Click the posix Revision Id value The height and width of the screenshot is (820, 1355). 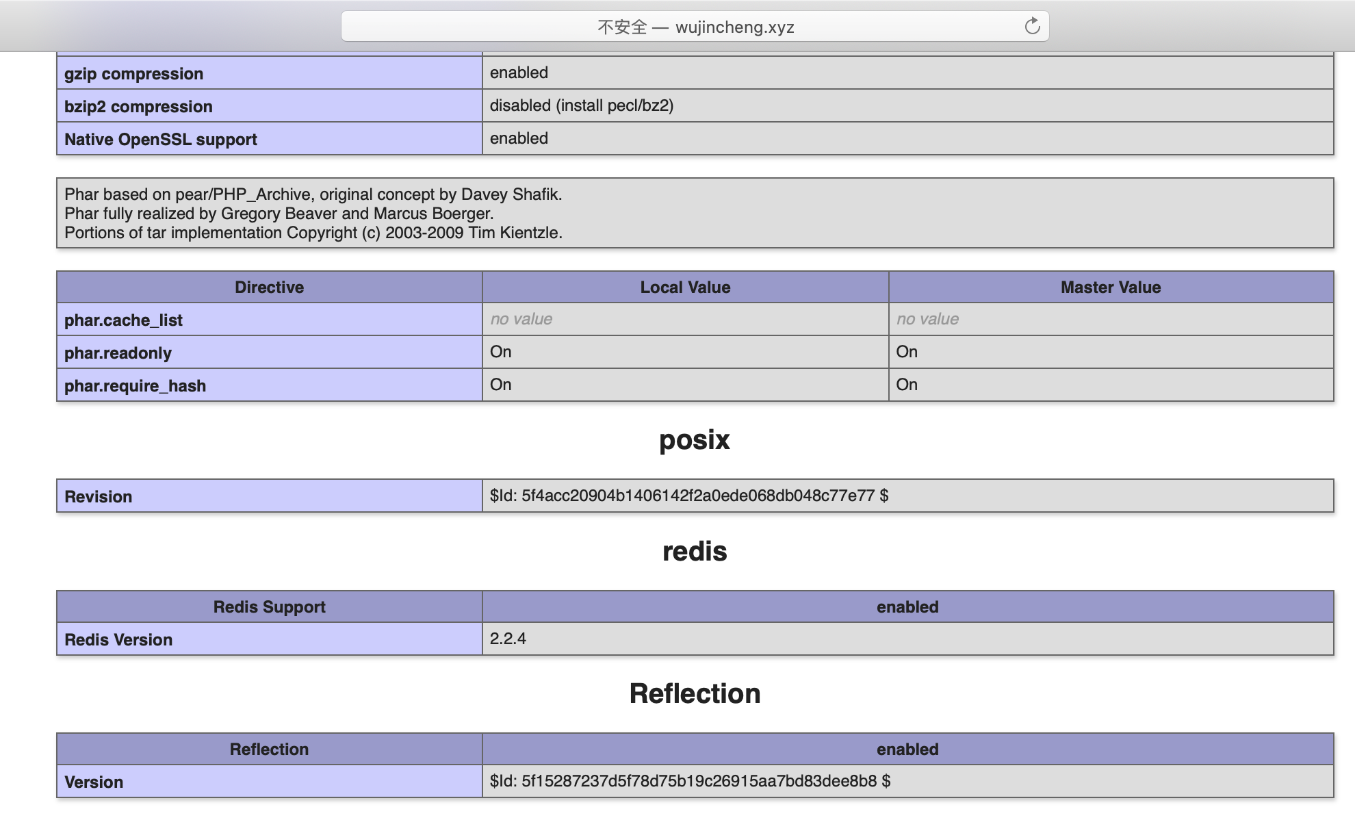[688, 496]
